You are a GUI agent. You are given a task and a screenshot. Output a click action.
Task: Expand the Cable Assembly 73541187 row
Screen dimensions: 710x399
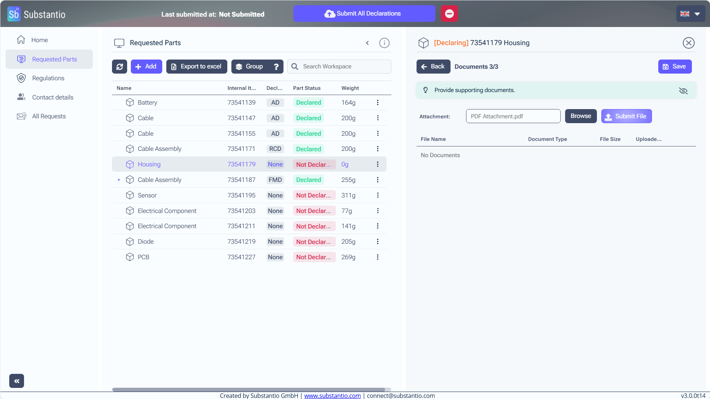[119, 180]
